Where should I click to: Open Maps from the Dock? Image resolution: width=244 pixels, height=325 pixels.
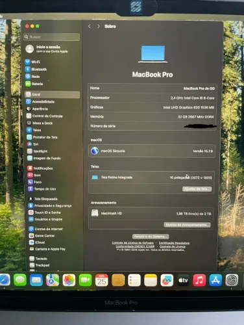53,280
